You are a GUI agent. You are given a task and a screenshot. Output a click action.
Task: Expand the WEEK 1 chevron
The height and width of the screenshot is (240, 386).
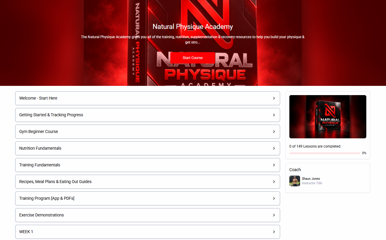tap(274, 232)
